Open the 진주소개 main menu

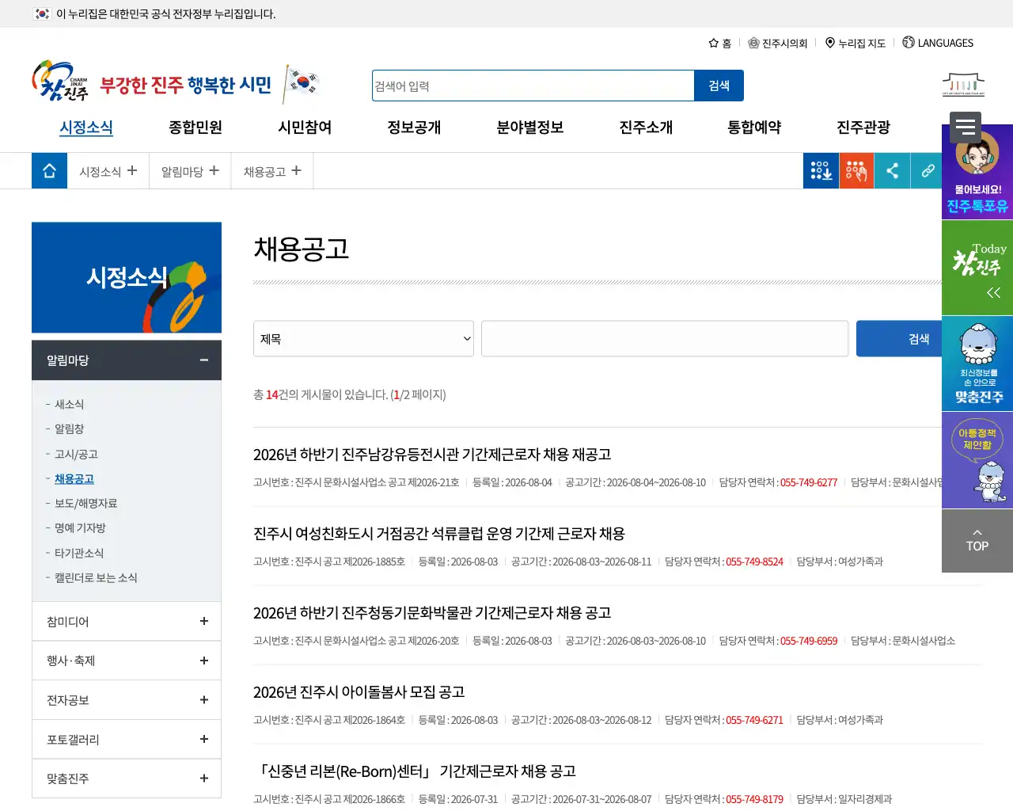(646, 128)
